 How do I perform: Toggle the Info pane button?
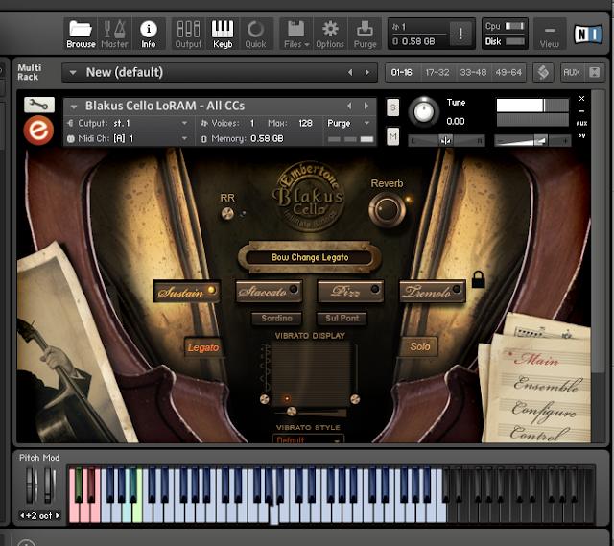149,34
